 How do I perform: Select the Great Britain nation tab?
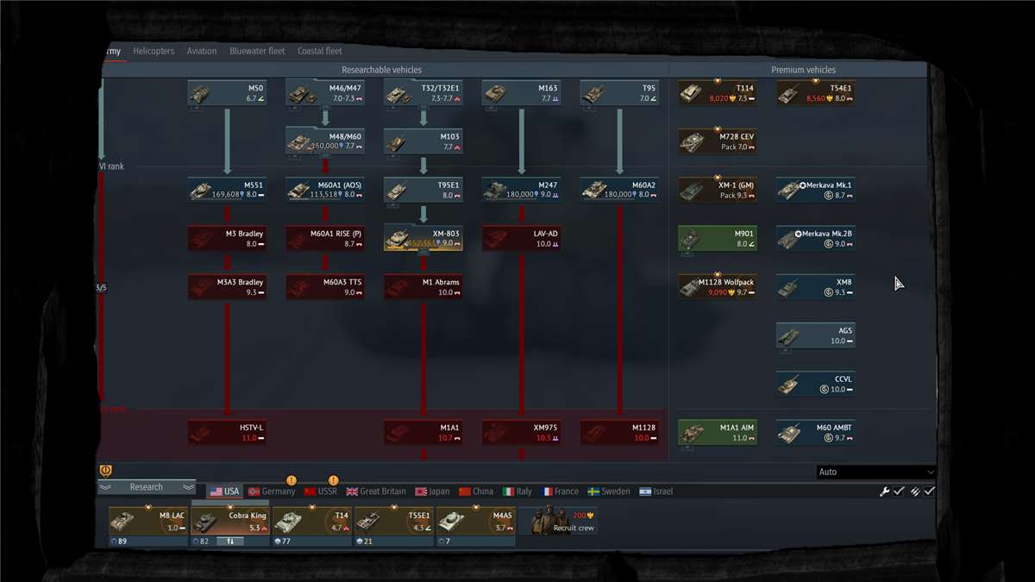pos(376,491)
